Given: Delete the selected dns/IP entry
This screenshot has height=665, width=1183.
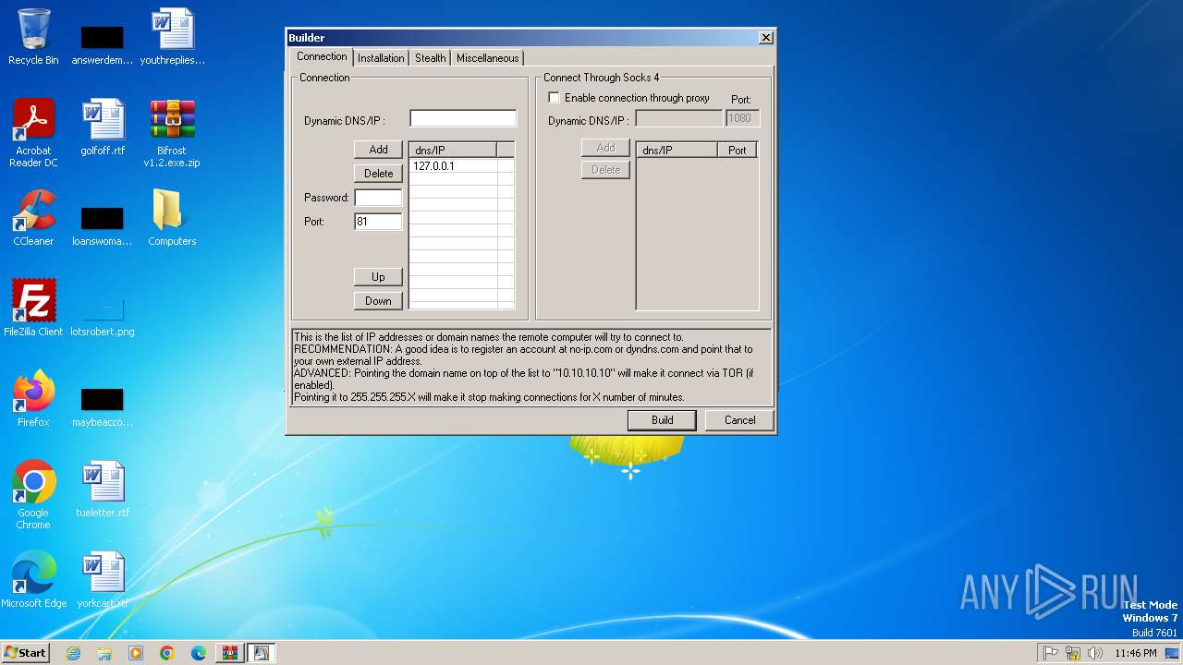Looking at the screenshot, I should click(378, 174).
